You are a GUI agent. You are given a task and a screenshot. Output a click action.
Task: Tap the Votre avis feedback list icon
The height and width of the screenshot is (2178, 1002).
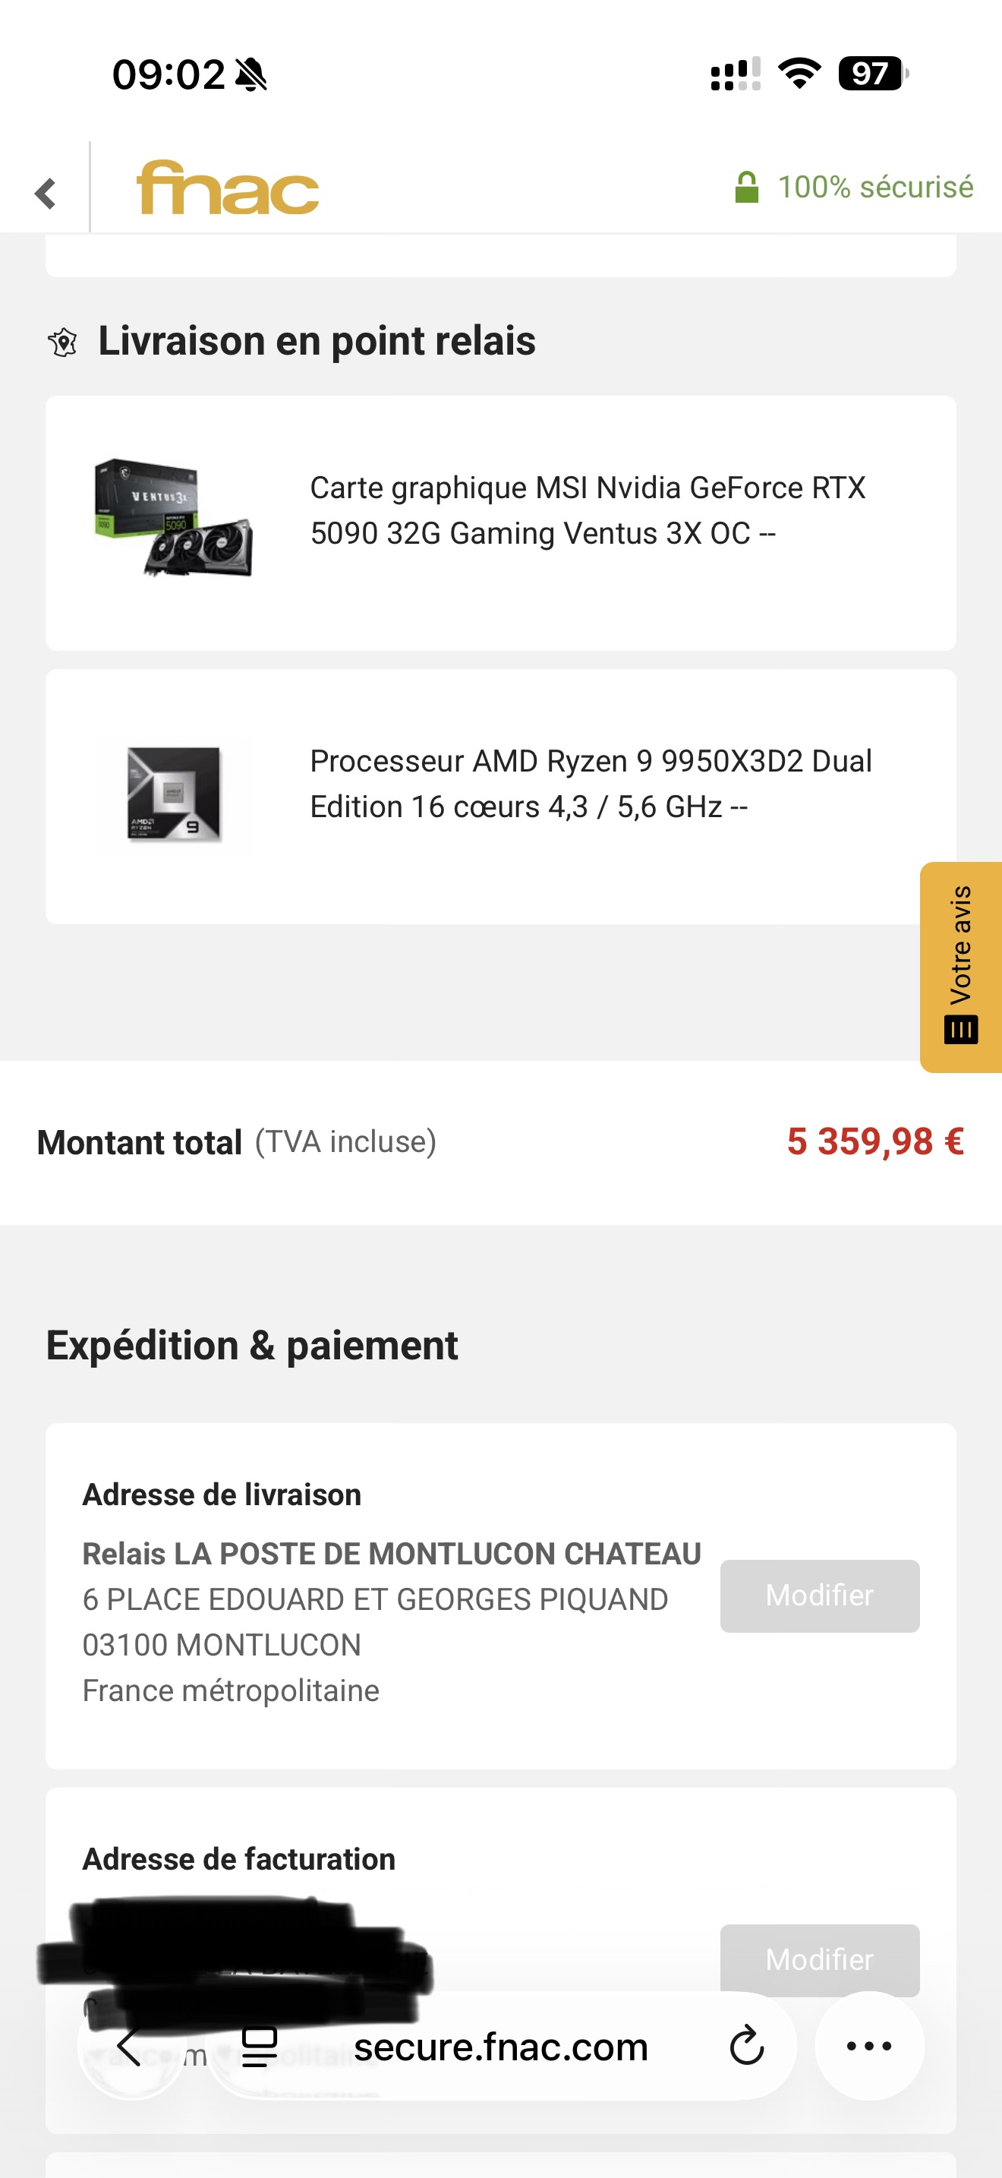click(960, 1030)
